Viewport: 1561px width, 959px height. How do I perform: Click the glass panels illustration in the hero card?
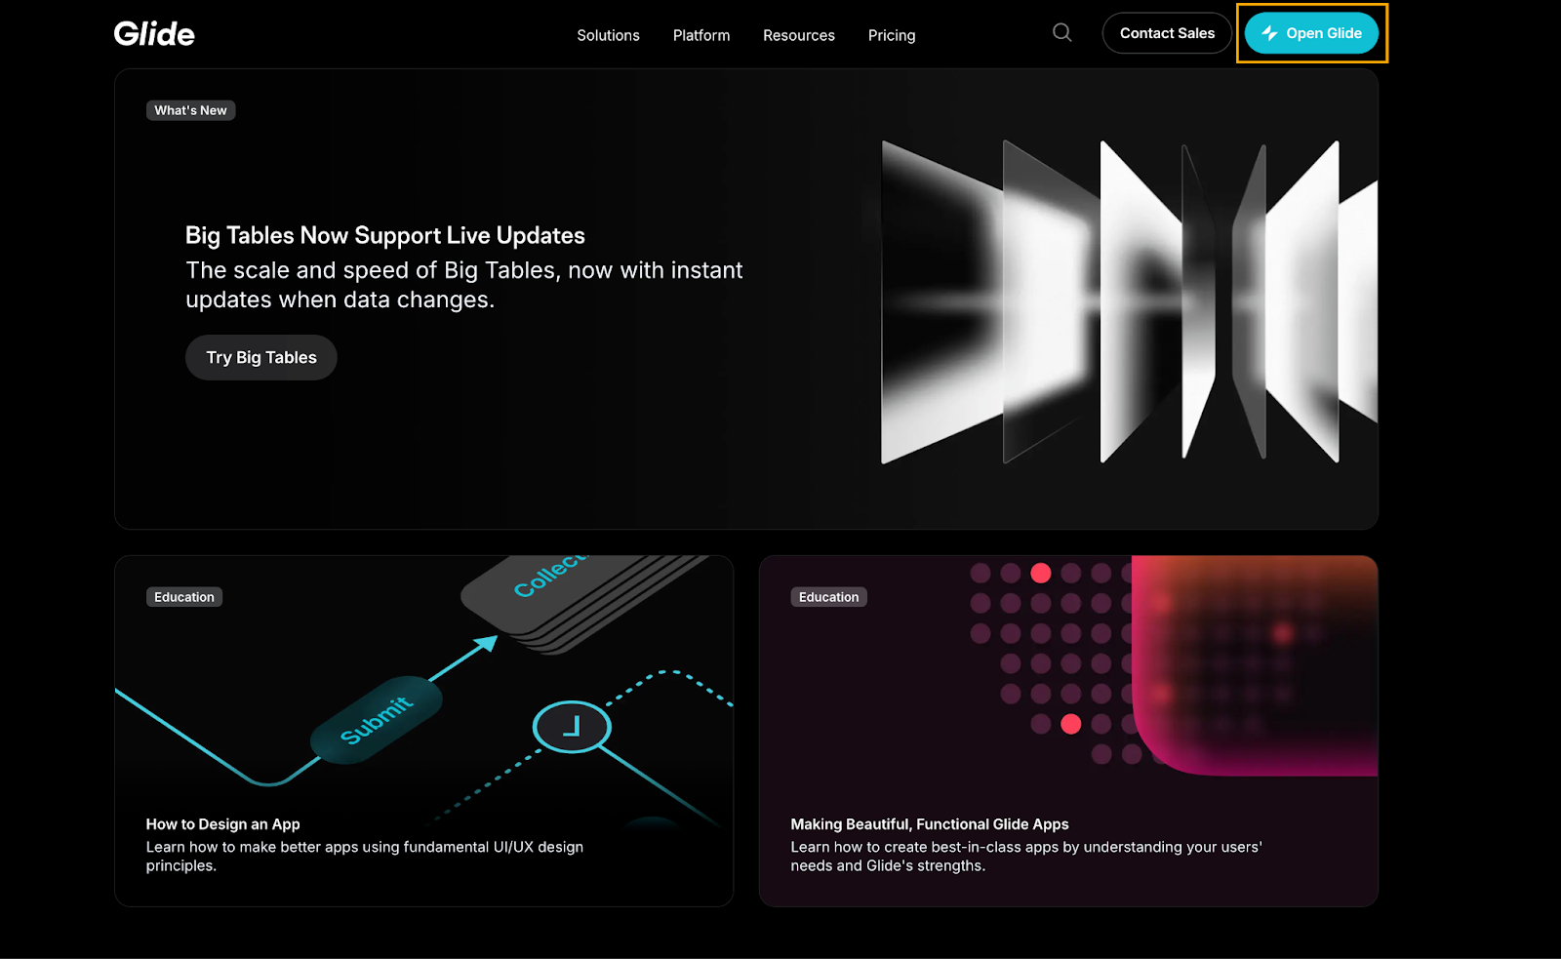click(1129, 301)
